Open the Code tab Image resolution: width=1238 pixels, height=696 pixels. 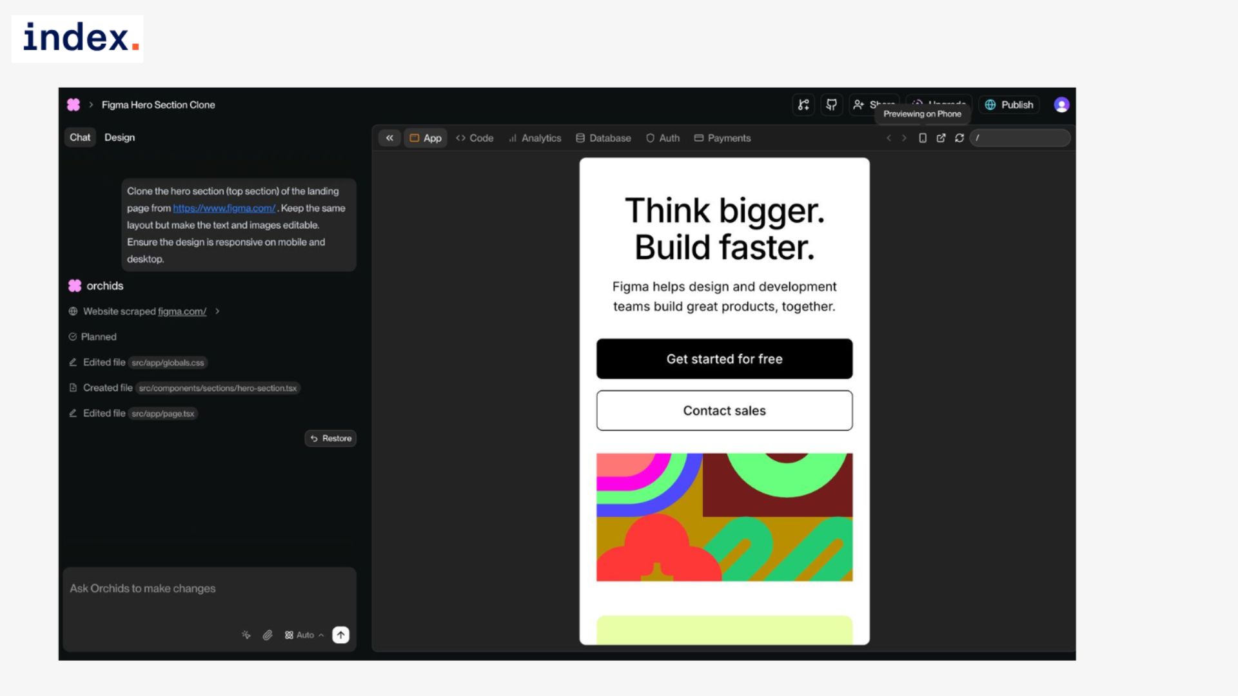475,138
